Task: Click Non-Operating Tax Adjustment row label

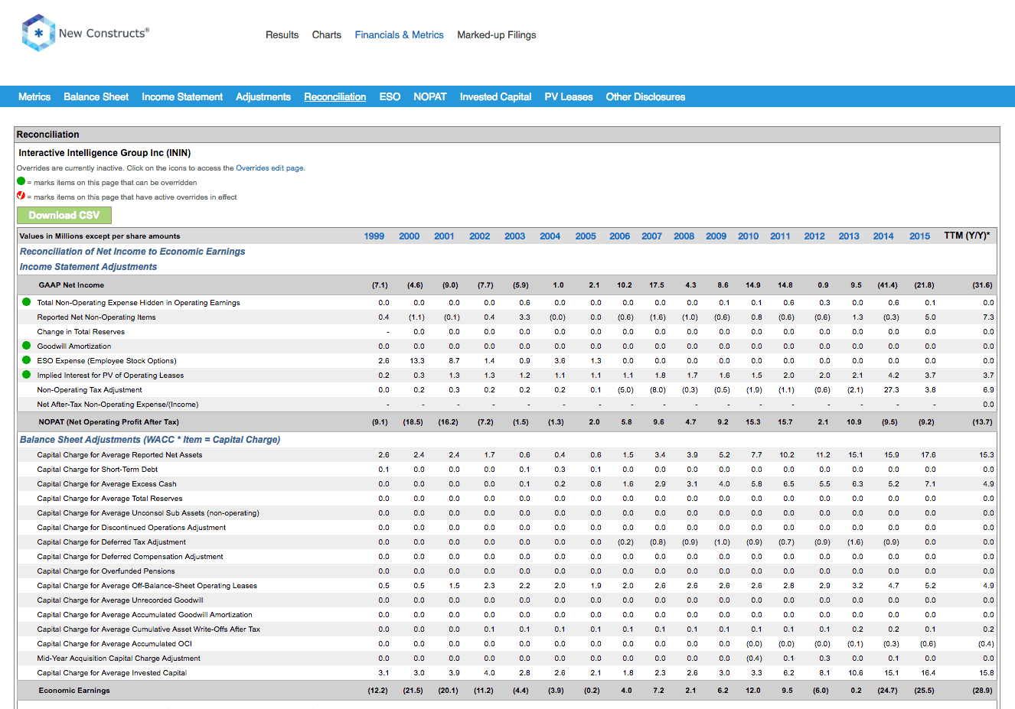Action: click(x=90, y=390)
